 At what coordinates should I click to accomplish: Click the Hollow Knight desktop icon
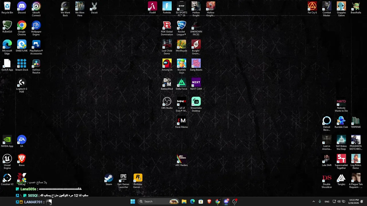tap(196, 9)
